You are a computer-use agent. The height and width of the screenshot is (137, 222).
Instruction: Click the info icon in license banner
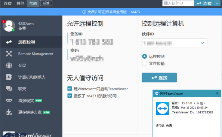coord(84,12)
